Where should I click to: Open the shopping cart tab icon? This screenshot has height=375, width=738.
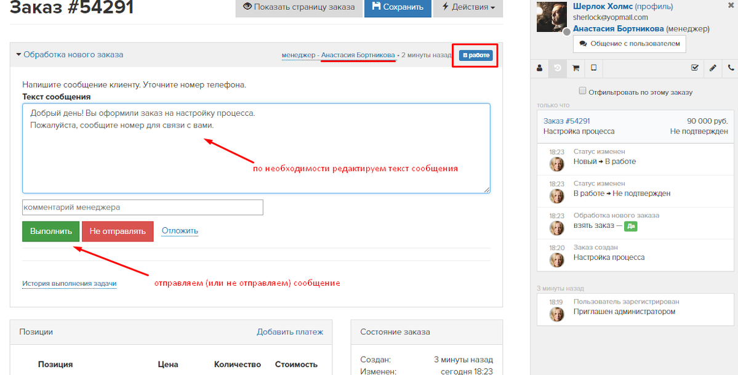576,68
